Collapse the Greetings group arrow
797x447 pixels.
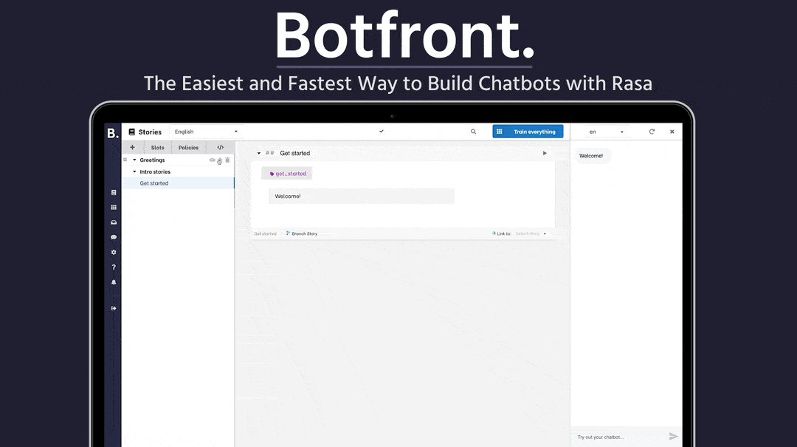[135, 160]
